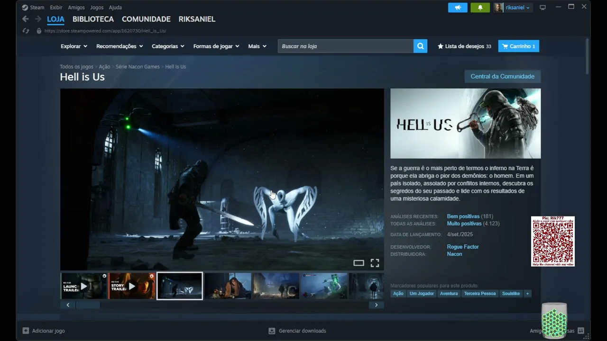Expand the Categorias menu
This screenshot has height=341, width=607.
point(168,46)
